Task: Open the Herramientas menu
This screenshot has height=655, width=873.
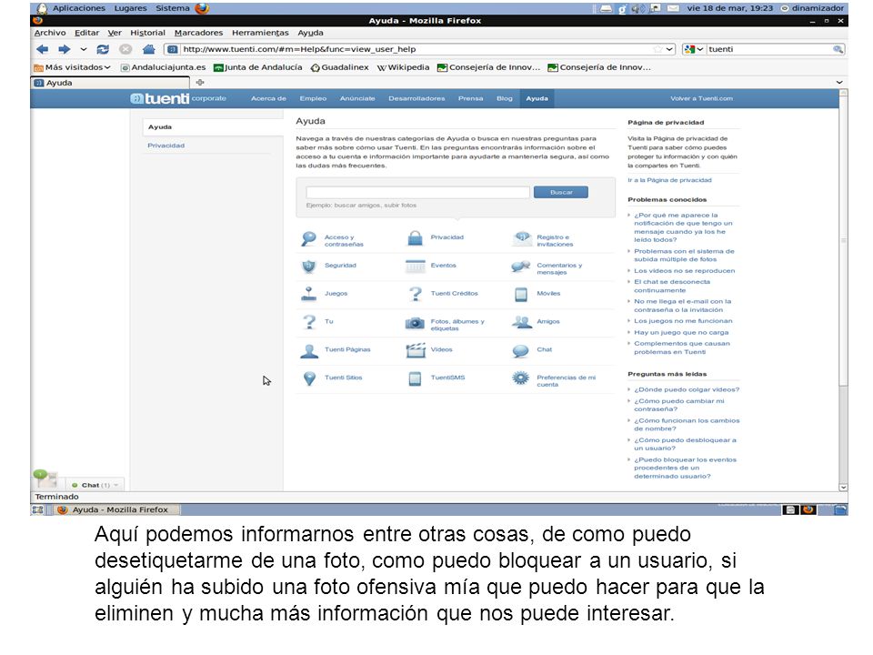Action: (260, 33)
